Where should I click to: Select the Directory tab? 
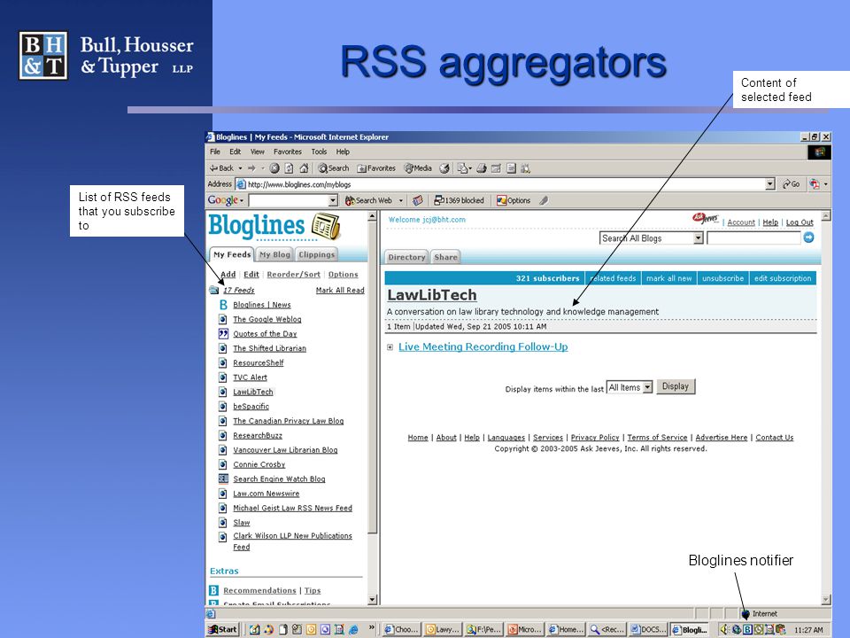point(406,257)
